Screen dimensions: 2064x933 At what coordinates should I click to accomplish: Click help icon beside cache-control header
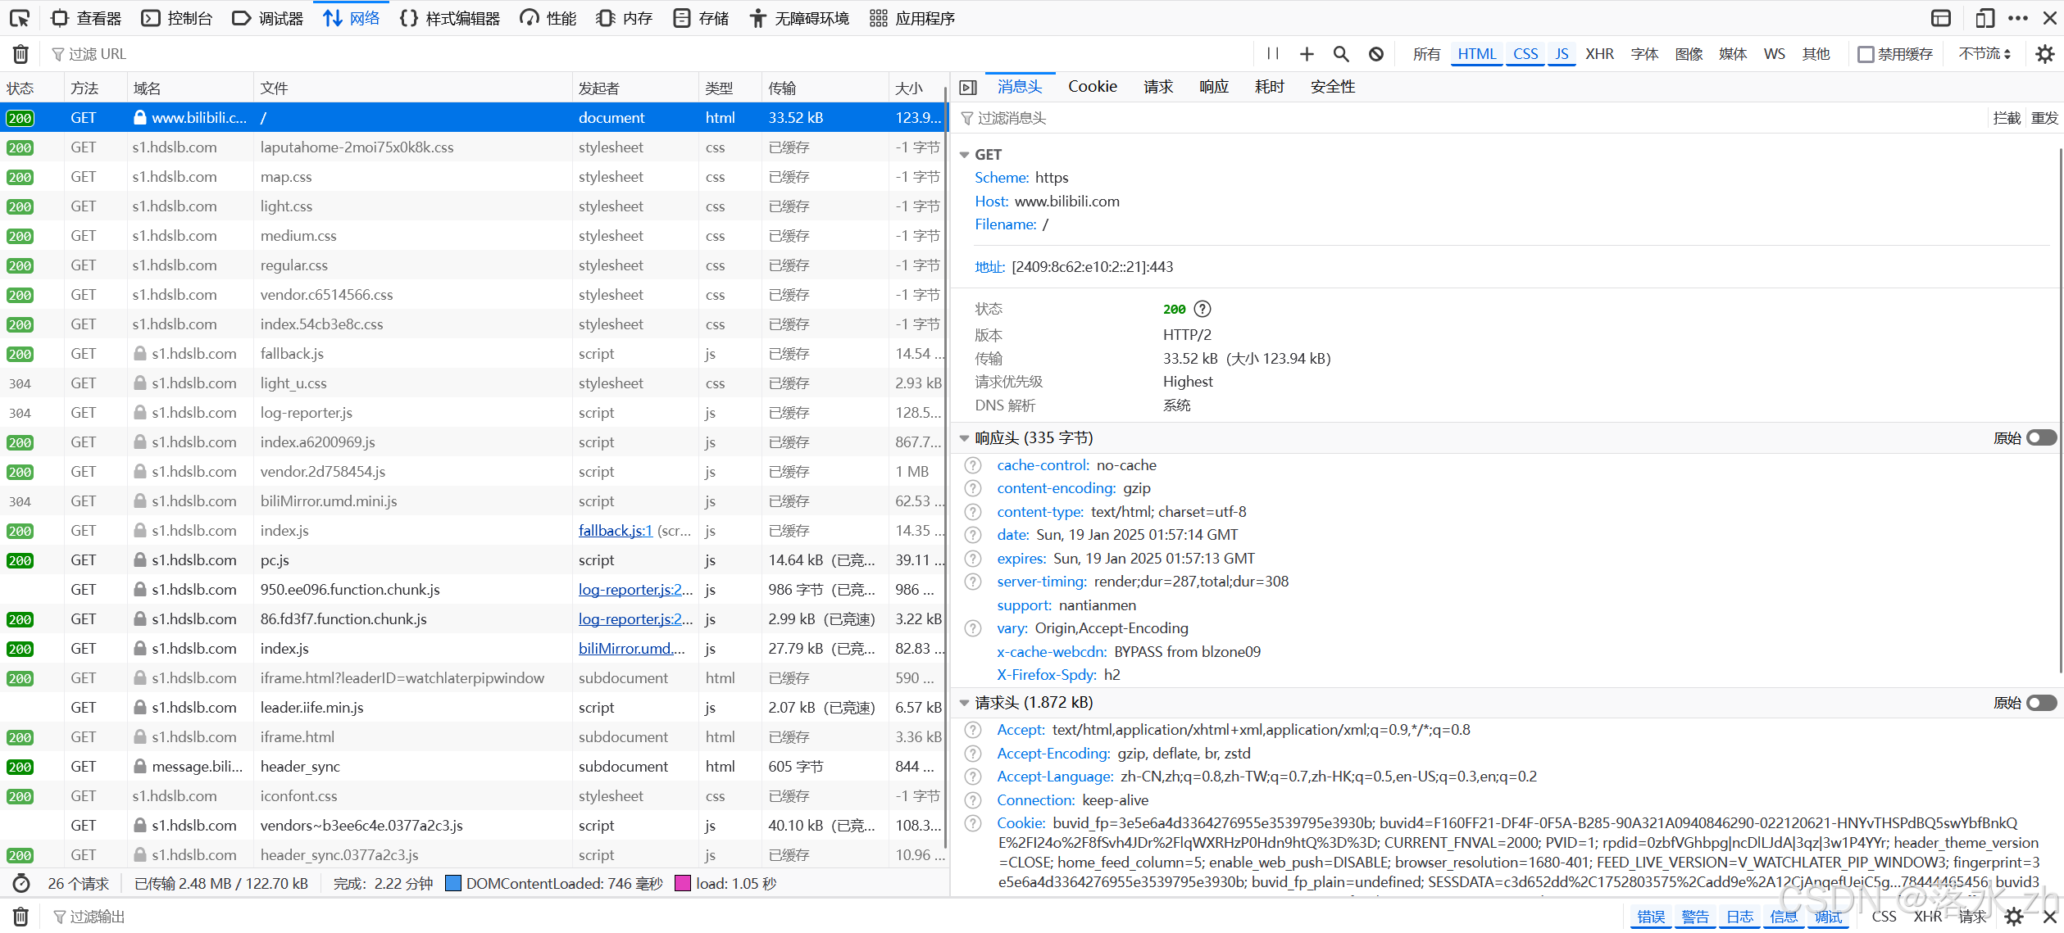click(973, 465)
